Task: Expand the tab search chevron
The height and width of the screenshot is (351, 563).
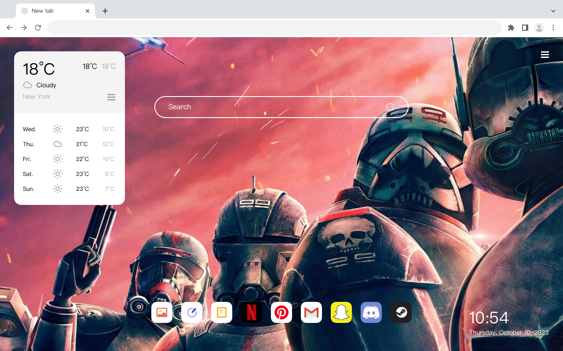Action: [x=553, y=11]
